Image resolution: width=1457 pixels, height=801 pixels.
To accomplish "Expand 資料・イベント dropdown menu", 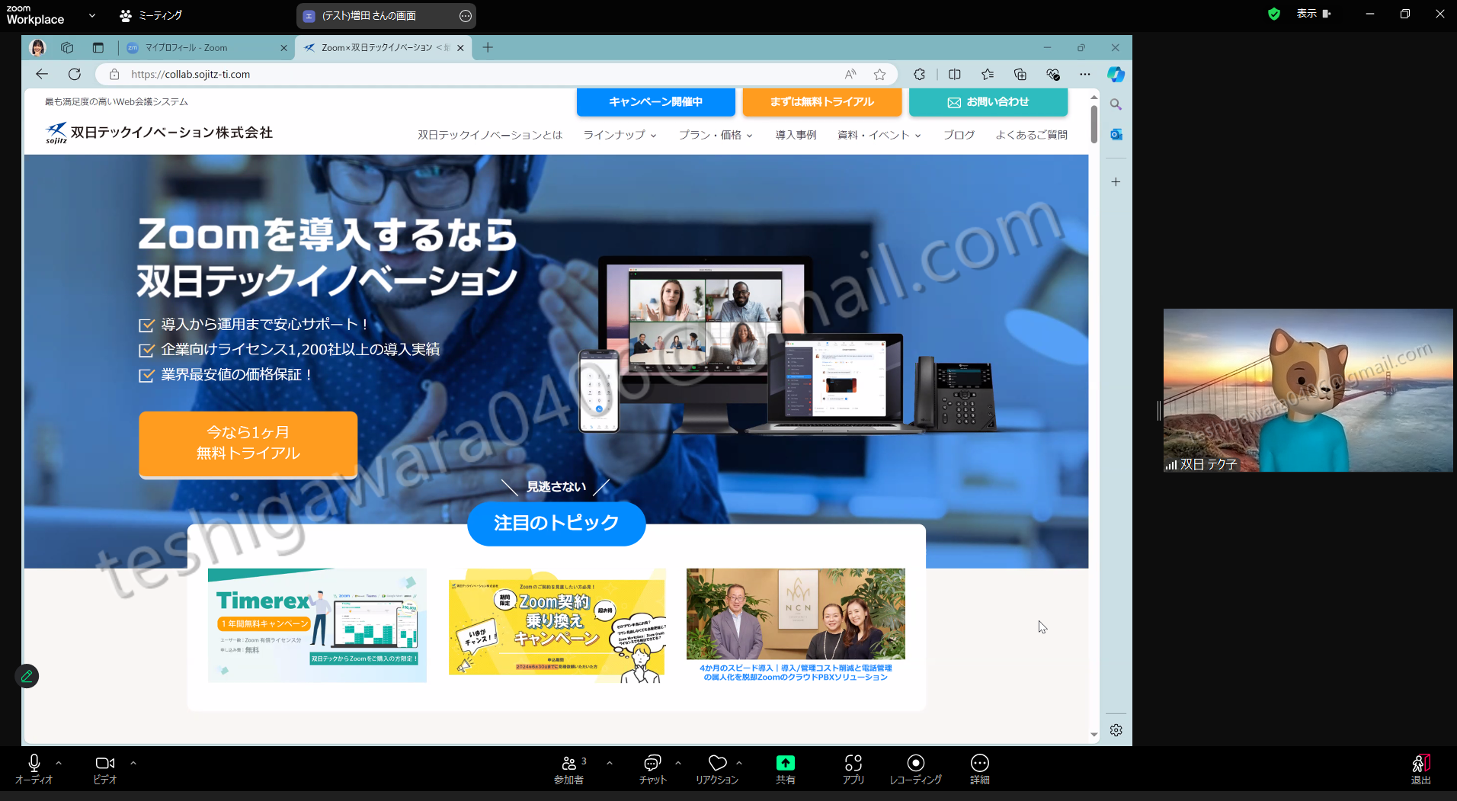I will tap(879, 135).
